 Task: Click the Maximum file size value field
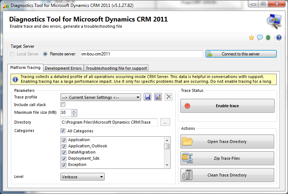(66, 112)
